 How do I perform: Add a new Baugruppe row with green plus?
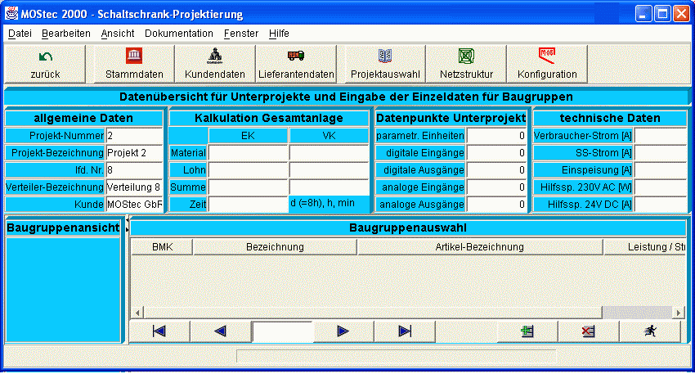tap(527, 331)
